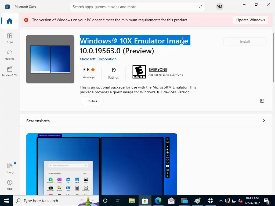
Task: Expand the Screenshots section arrow
Action: tap(264, 120)
